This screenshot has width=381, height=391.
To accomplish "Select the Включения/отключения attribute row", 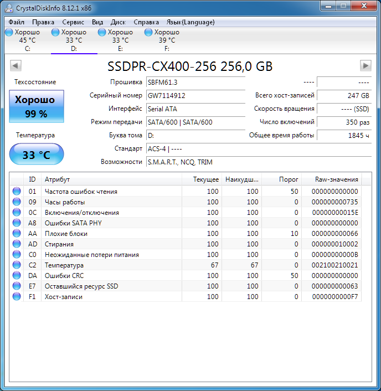I will 186,212.
